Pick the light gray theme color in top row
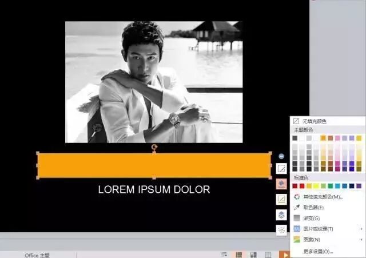This screenshot has height=258, width=366. pyautogui.click(x=309, y=138)
